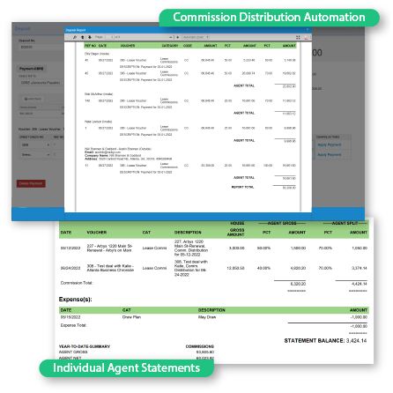Open search in Deposit Report toolbar
The width and height of the screenshot is (393, 393).
click(x=75, y=37)
